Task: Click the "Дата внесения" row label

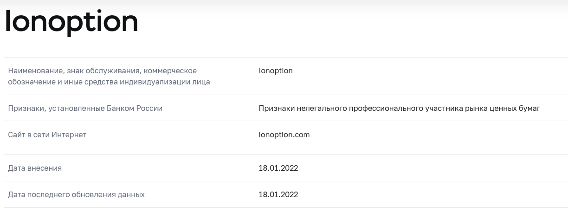Action: [x=35, y=168]
